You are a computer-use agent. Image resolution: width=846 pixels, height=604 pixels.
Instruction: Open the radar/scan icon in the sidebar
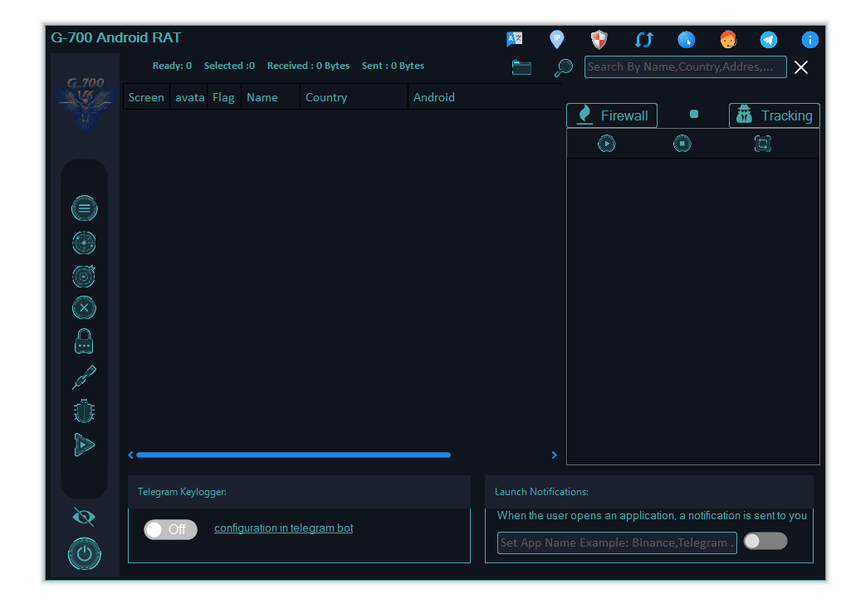coord(84,243)
